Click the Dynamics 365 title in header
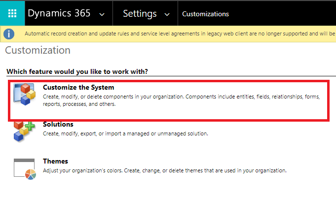 click(x=59, y=13)
